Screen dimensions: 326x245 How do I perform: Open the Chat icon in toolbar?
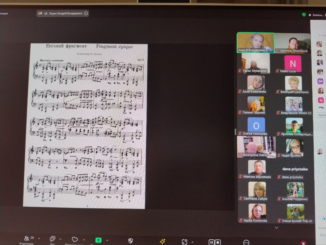pyautogui.click(x=52, y=239)
